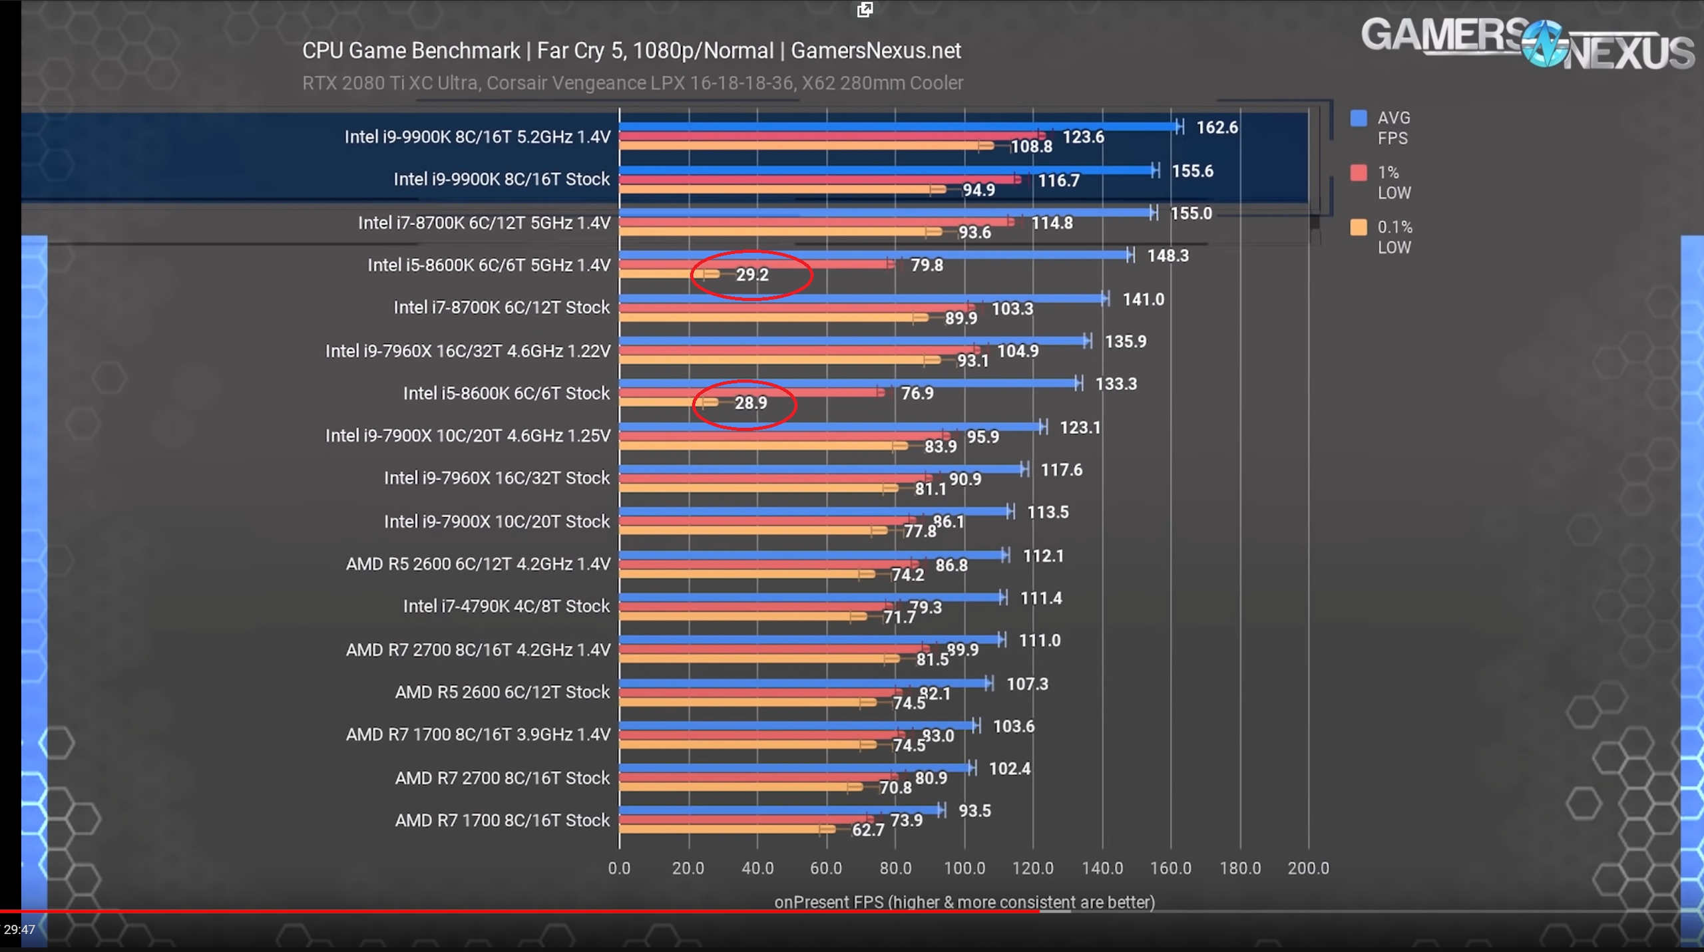Click the AMD R5 2600 6C/12T Stock label
This screenshot has width=1704, height=952.
(x=502, y=692)
